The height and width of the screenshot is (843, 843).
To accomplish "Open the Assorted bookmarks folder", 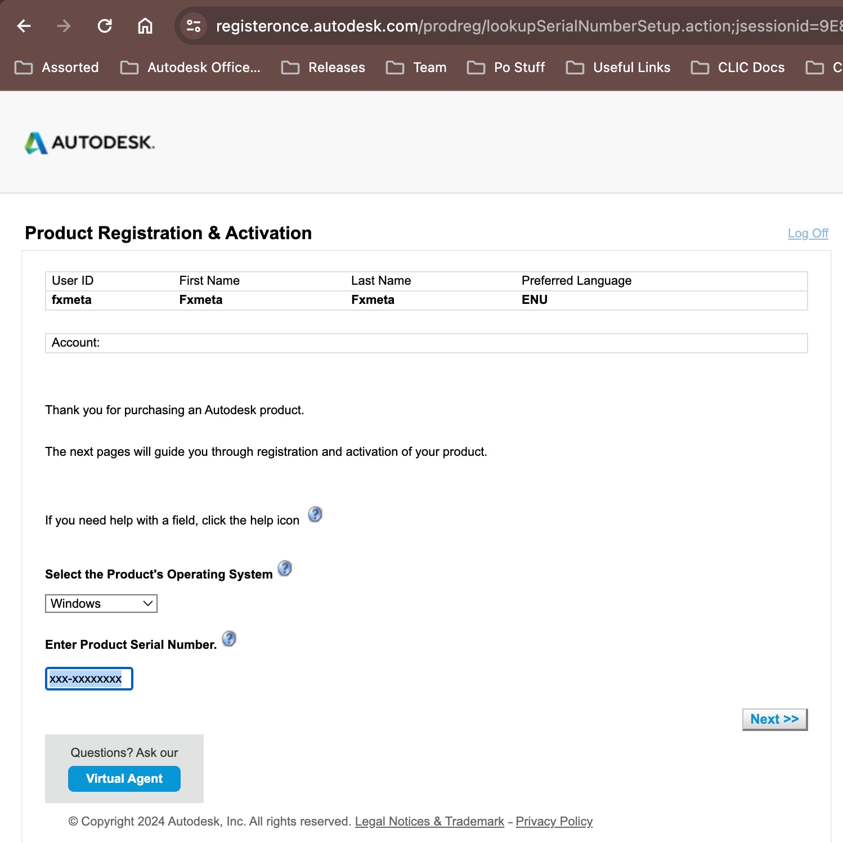I will pyautogui.click(x=57, y=68).
